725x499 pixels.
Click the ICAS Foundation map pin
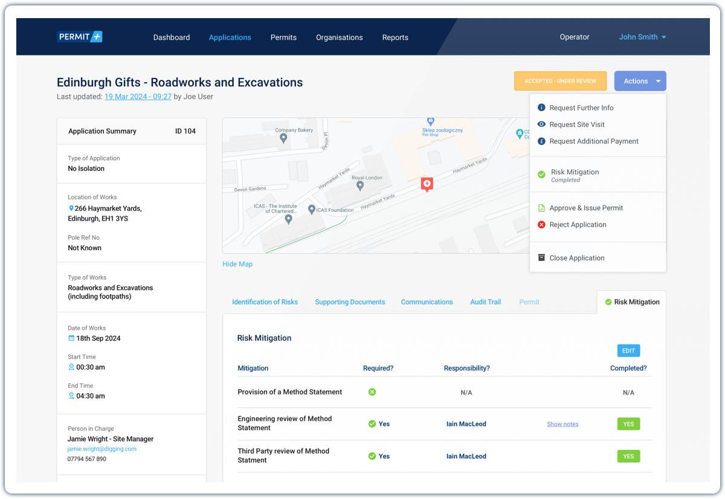pyautogui.click(x=312, y=210)
